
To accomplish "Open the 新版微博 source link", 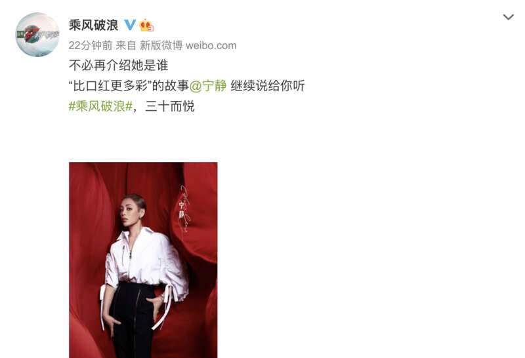I will pyautogui.click(x=161, y=45).
